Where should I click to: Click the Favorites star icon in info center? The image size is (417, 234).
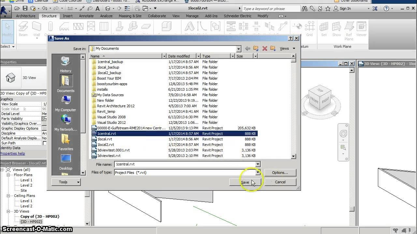(328, 8)
